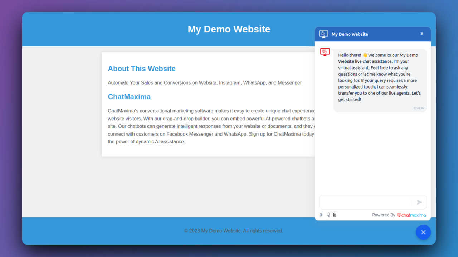Click the round blue chat launcher button
This screenshot has height=257, width=458.
pos(423,232)
